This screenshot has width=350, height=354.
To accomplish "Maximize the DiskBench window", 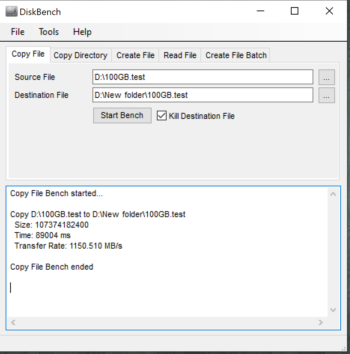I will 295,11.
